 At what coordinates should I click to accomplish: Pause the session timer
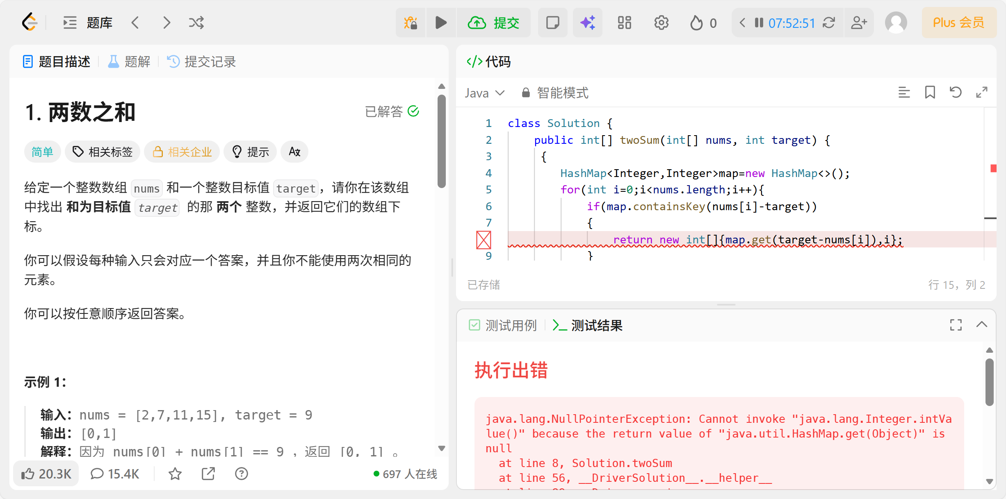[x=758, y=23]
